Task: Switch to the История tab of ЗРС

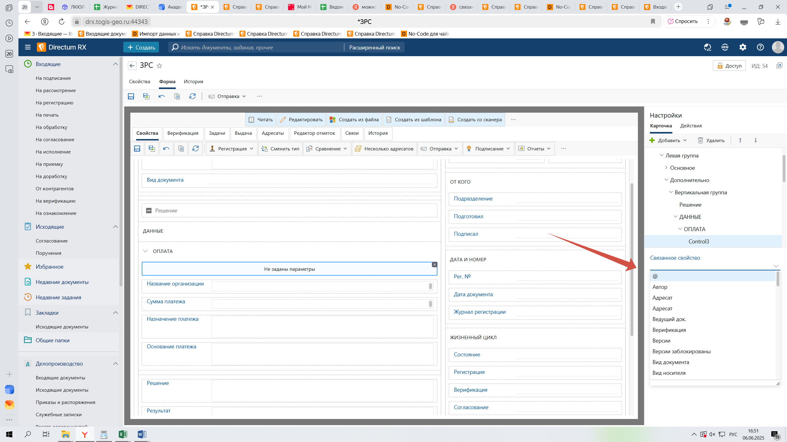Action: [x=193, y=82]
